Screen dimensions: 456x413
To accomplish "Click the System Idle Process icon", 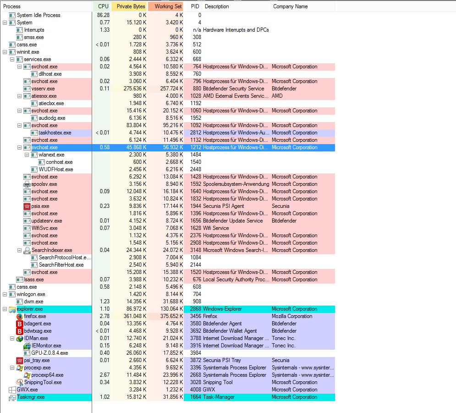I will click(12, 15).
